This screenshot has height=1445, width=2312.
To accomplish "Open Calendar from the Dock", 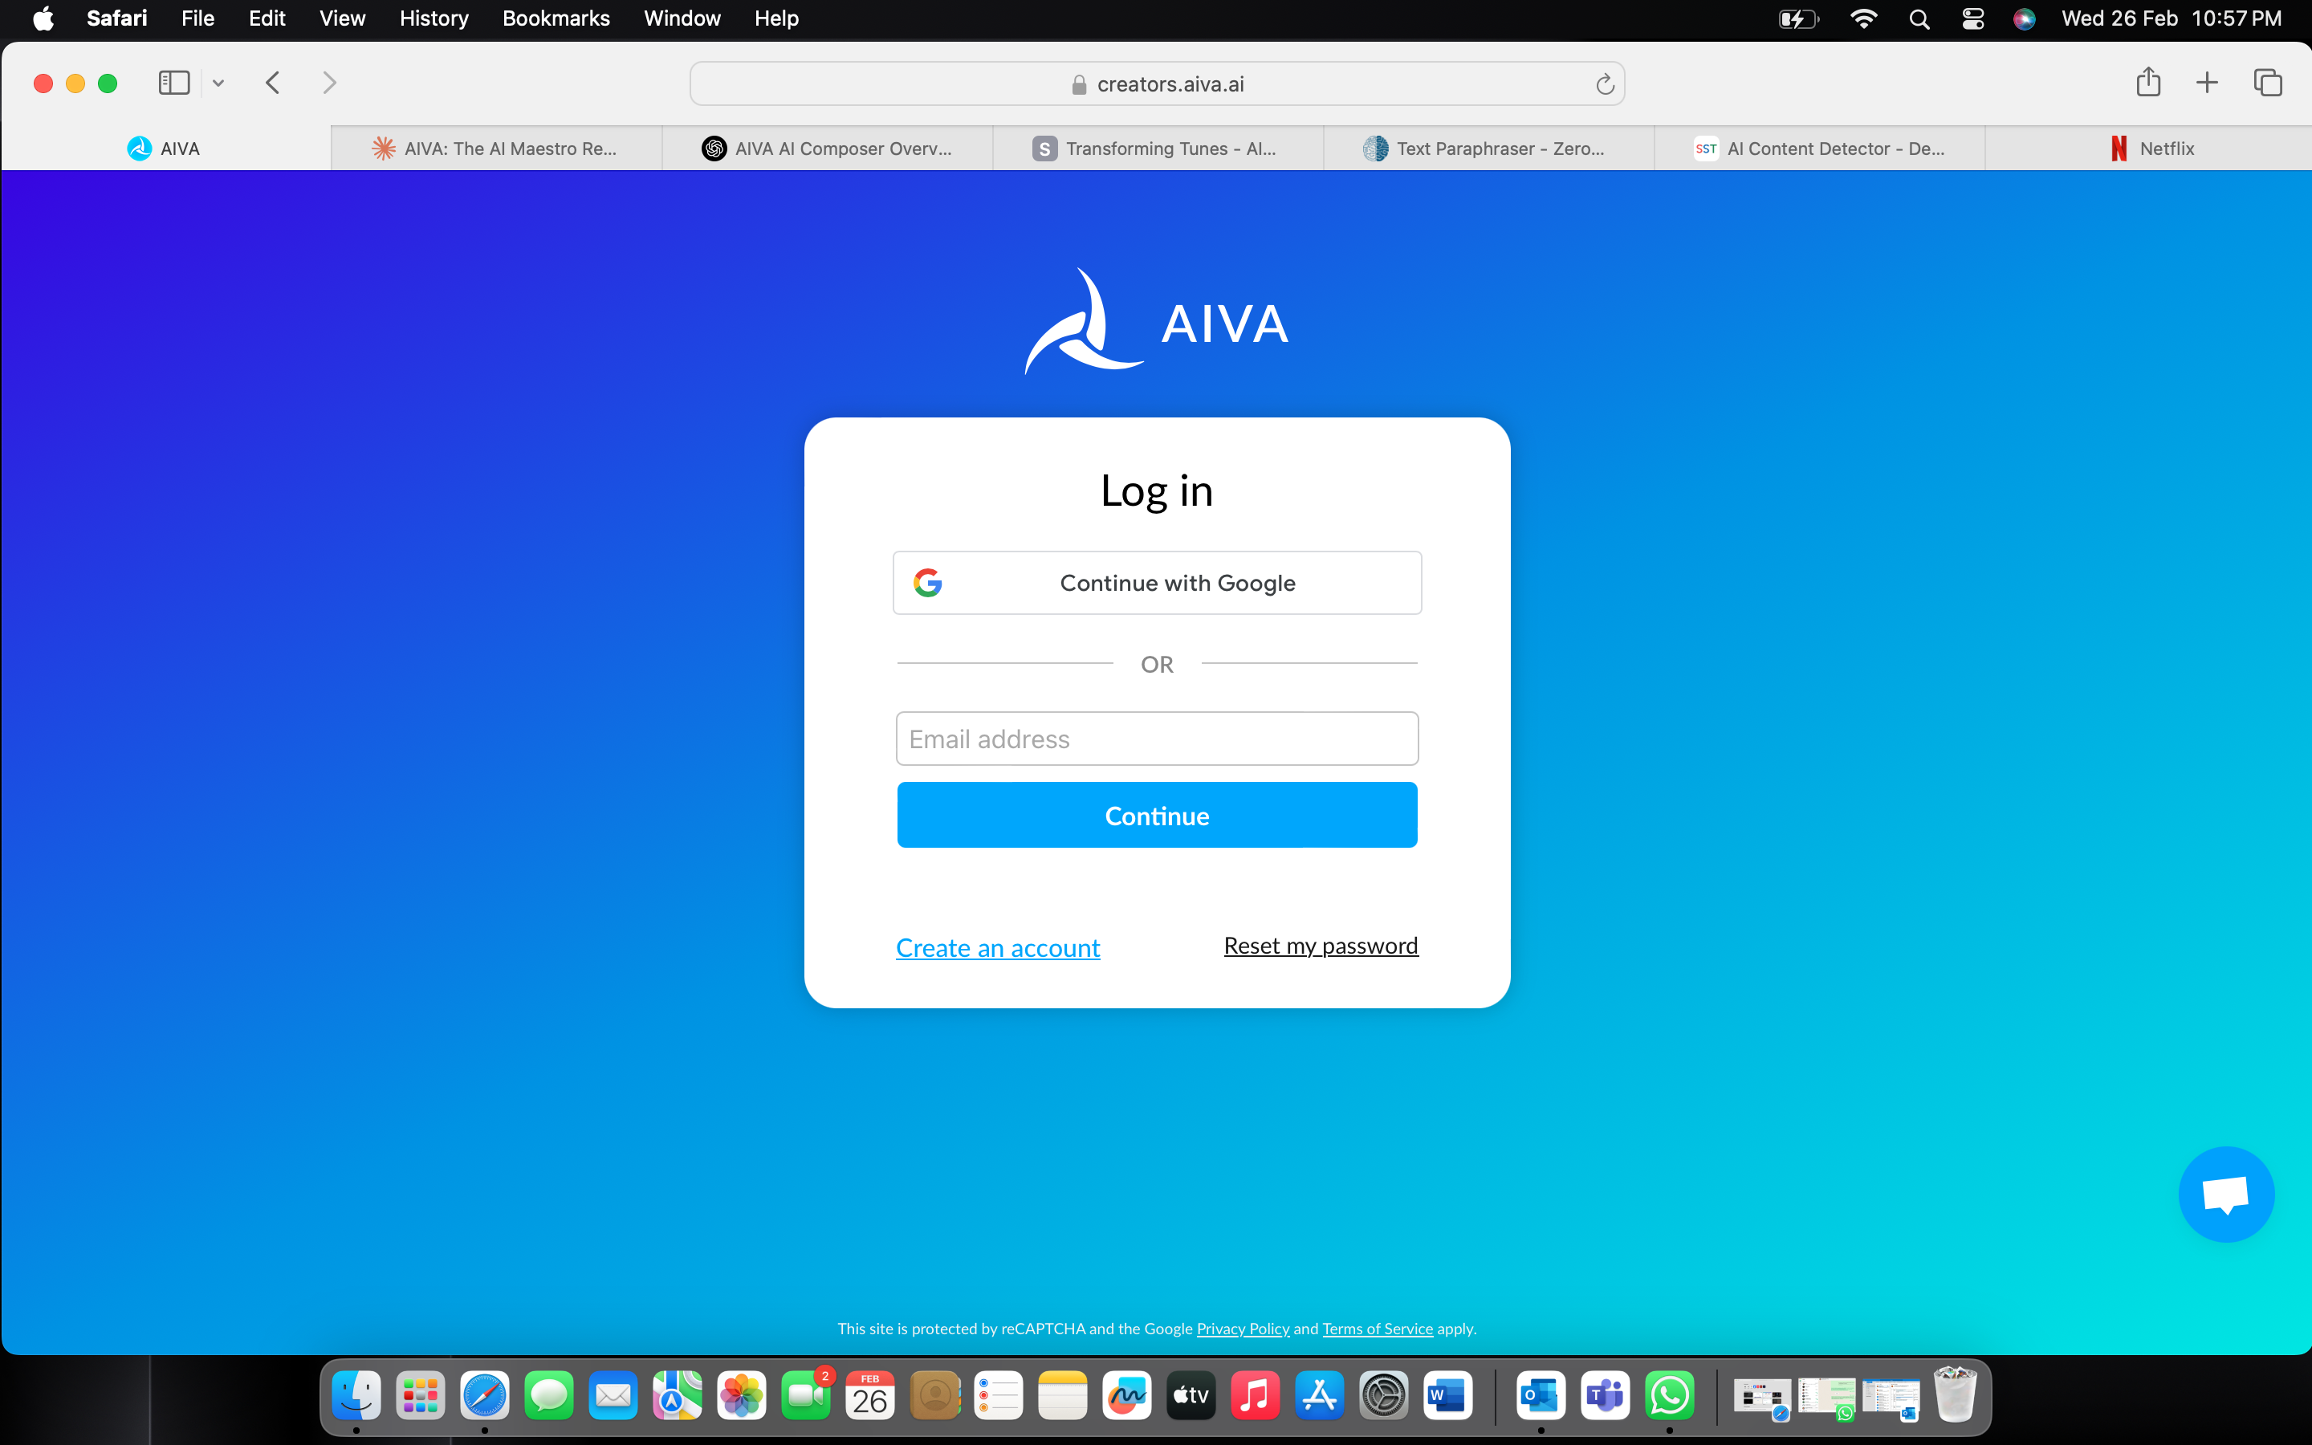I will 869,1396.
